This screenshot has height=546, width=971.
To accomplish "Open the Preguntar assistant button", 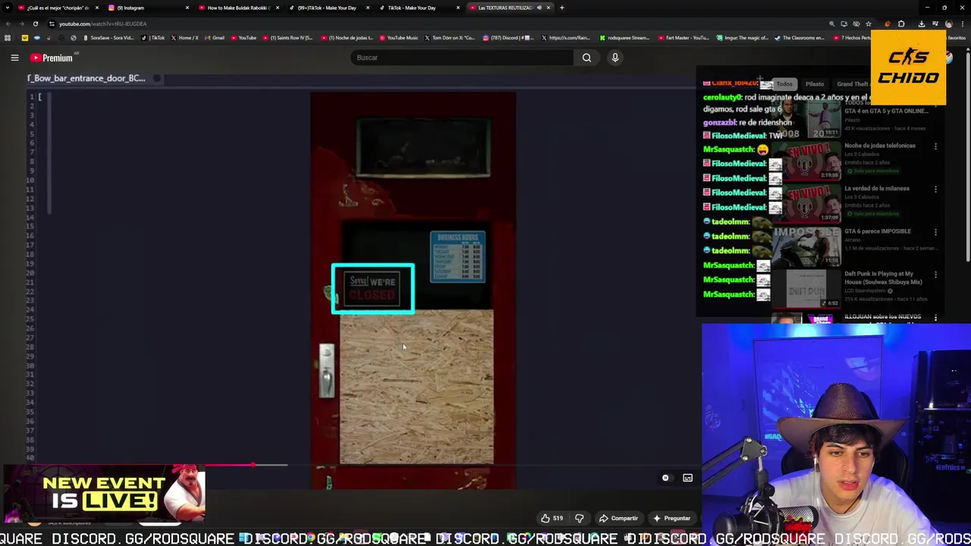I will pos(671,519).
